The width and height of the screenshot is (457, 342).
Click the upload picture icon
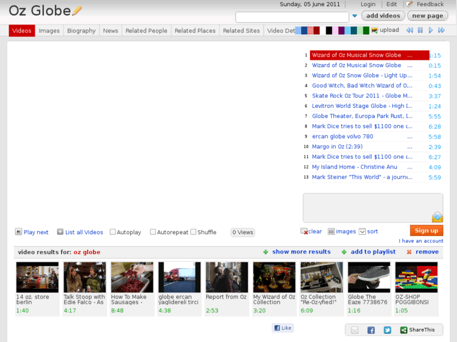(x=375, y=30)
